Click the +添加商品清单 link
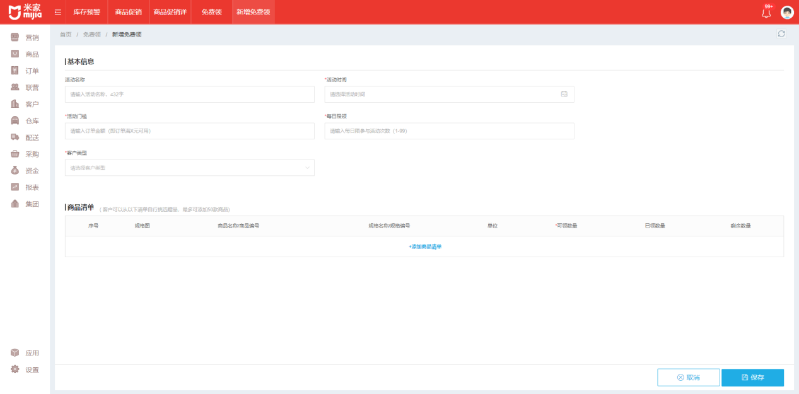 (424, 246)
